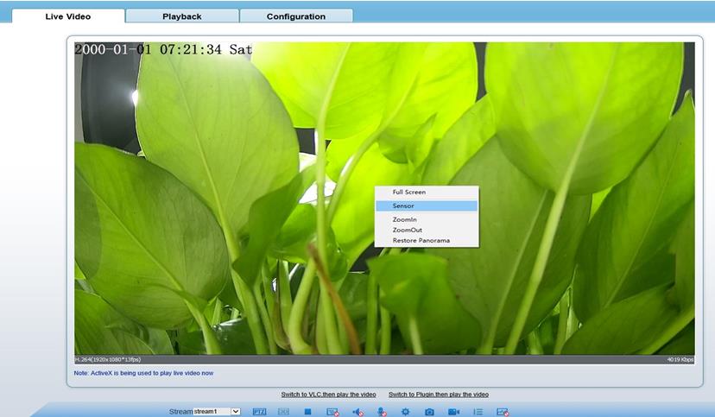Viewport: 715px width, 417px height.
Task: Click the list icon in bottom toolbar
Action: coord(478,412)
